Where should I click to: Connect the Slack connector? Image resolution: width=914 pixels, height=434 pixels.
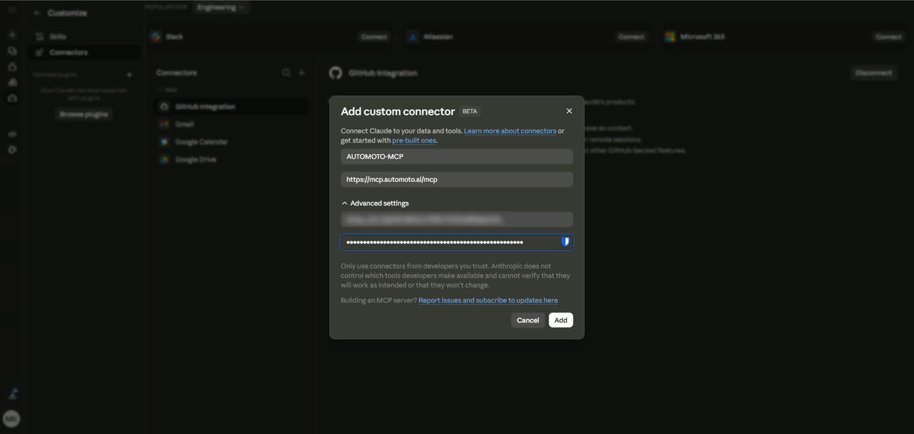[373, 36]
